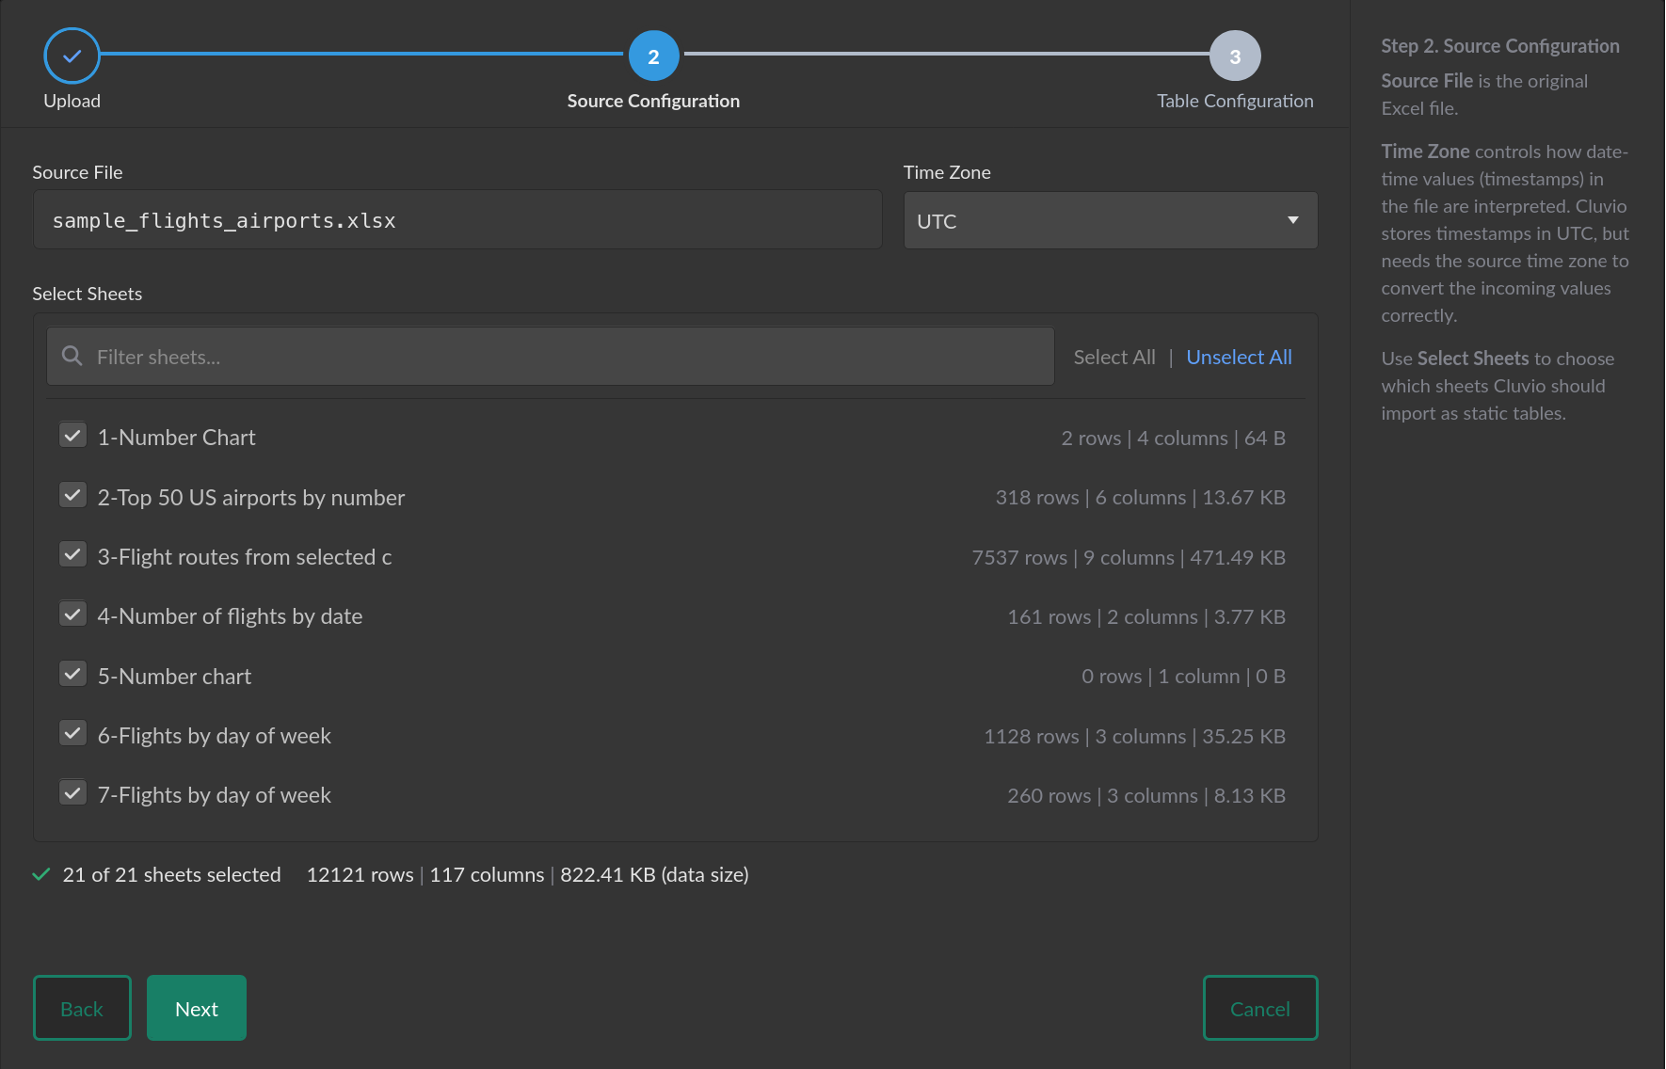Click the Upload step label
The height and width of the screenshot is (1069, 1666).
[72, 101]
